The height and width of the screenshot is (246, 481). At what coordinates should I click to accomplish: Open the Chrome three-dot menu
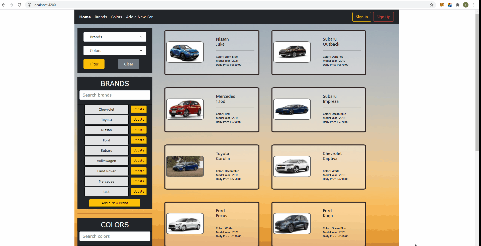point(474,5)
